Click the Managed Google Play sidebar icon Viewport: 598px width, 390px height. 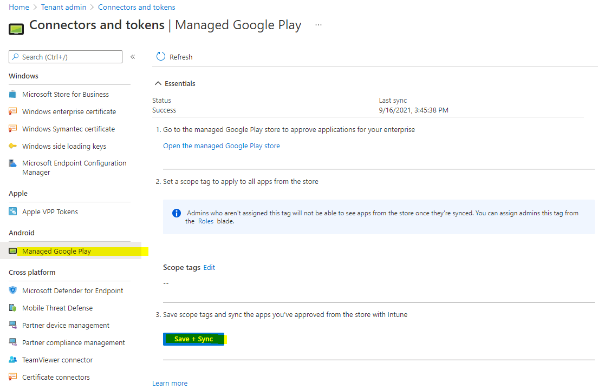coord(12,251)
